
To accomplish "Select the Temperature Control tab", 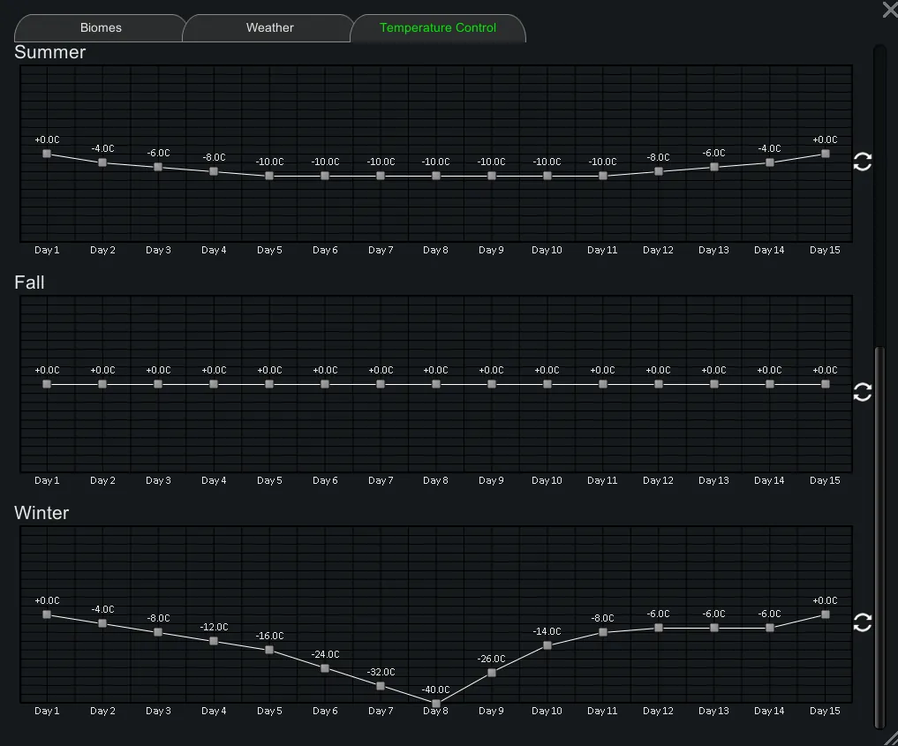I will click(438, 28).
